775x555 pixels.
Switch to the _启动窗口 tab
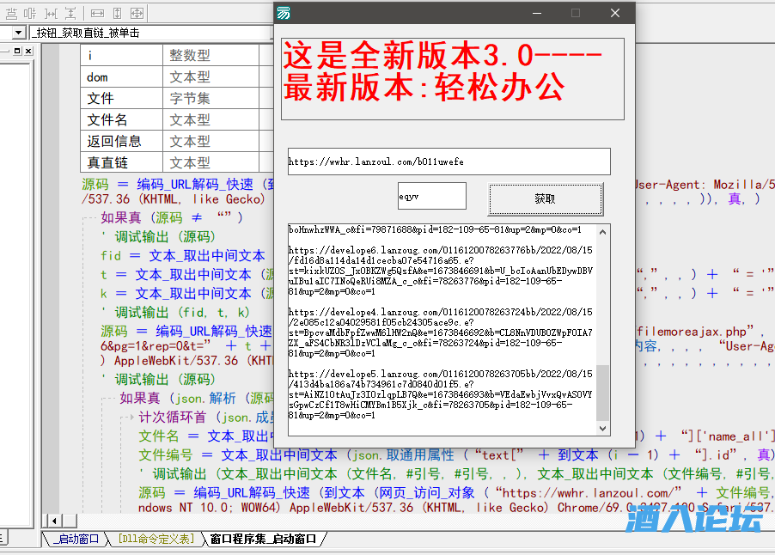(x=75, y=540)
